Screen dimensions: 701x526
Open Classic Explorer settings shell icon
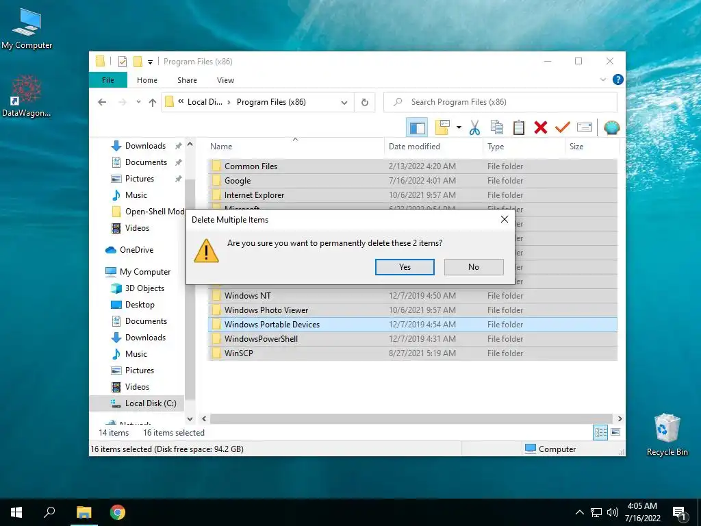pyautogui.click(x=611, y=127)
